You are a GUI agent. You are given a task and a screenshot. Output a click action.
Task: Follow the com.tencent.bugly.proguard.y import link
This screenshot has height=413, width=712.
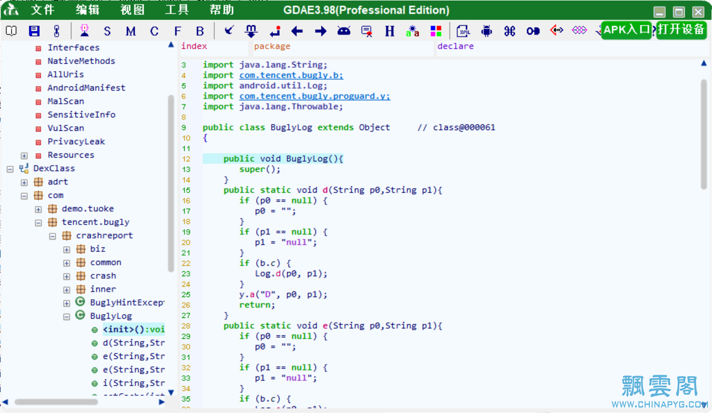pos(315,96)
